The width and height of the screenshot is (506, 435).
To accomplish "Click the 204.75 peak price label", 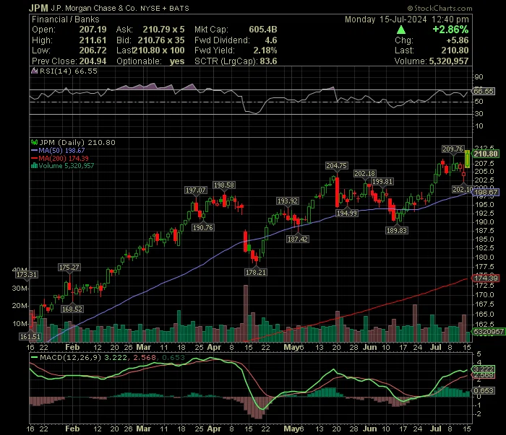I will pos(336,166).
